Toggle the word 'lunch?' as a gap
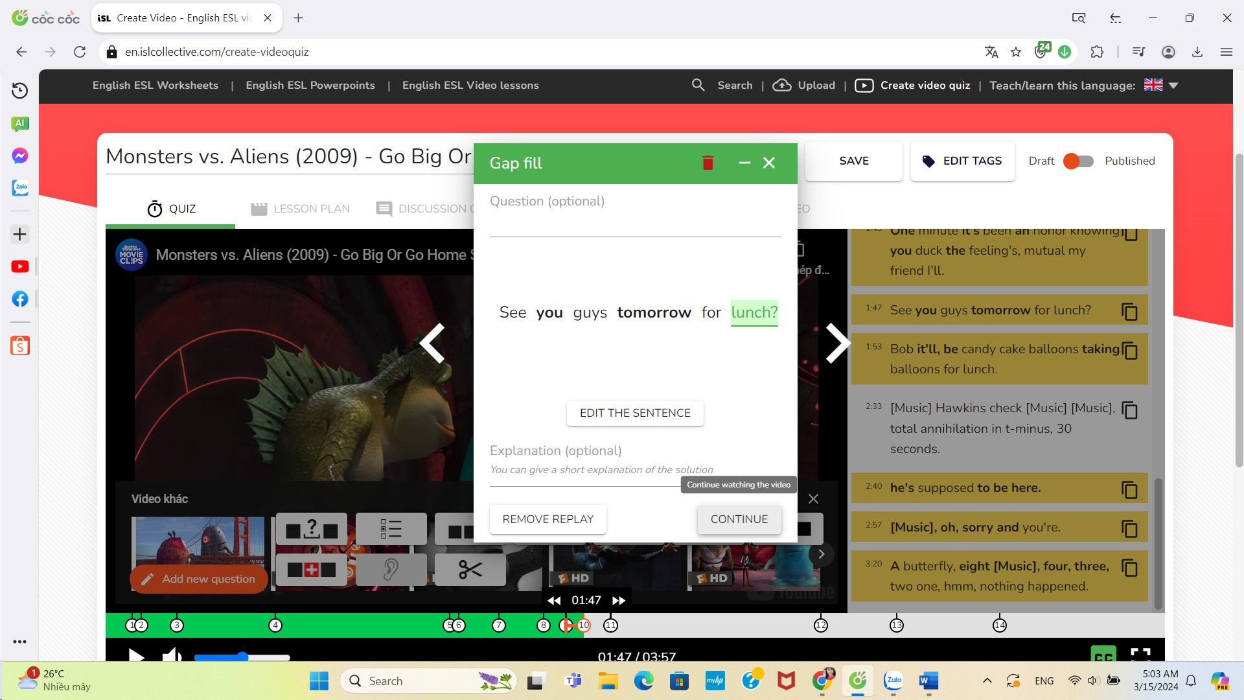Screen dimensions: 1244x700 pyautogui.click(x=754, y=312)
